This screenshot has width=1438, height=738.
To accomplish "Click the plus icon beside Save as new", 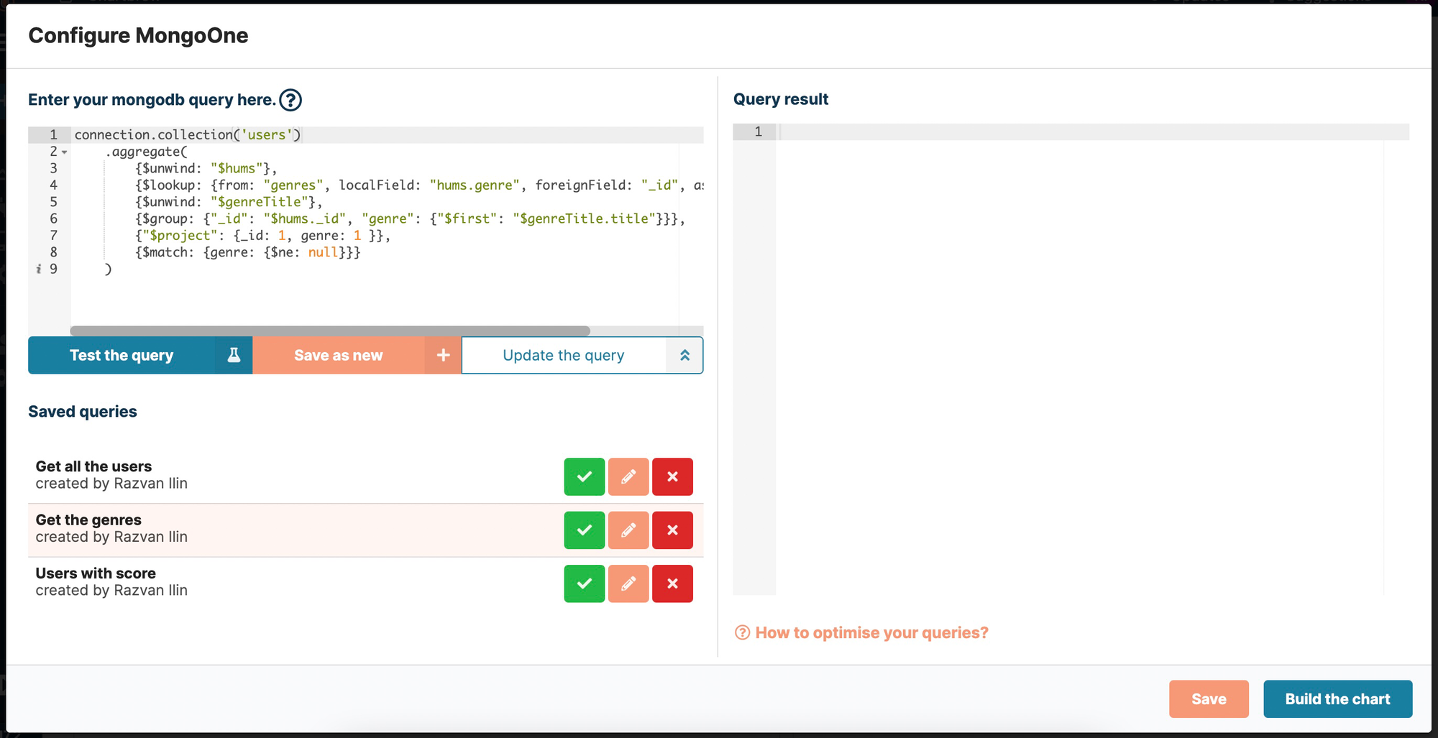I will tap(443, 354).
